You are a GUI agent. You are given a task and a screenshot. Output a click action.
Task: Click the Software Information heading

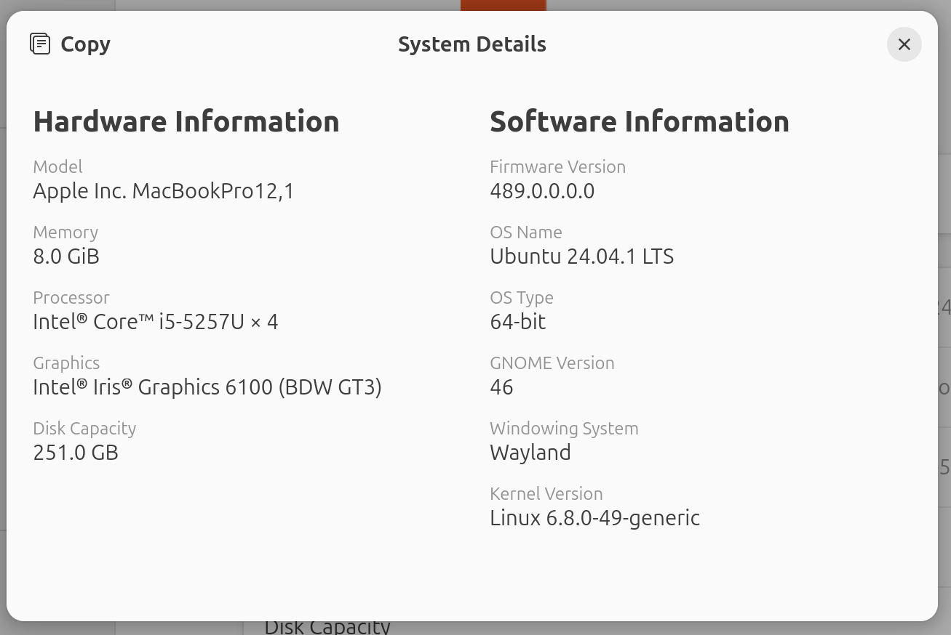tap(640, 121)
